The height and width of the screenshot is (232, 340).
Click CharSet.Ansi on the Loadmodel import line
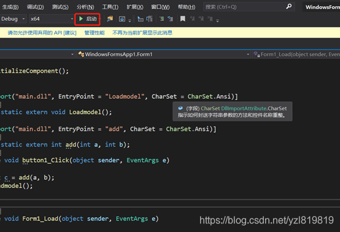[x=209, y=96]
